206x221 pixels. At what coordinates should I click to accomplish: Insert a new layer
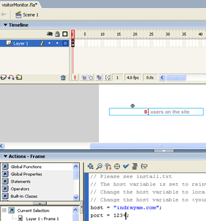(x=3, y=78)
